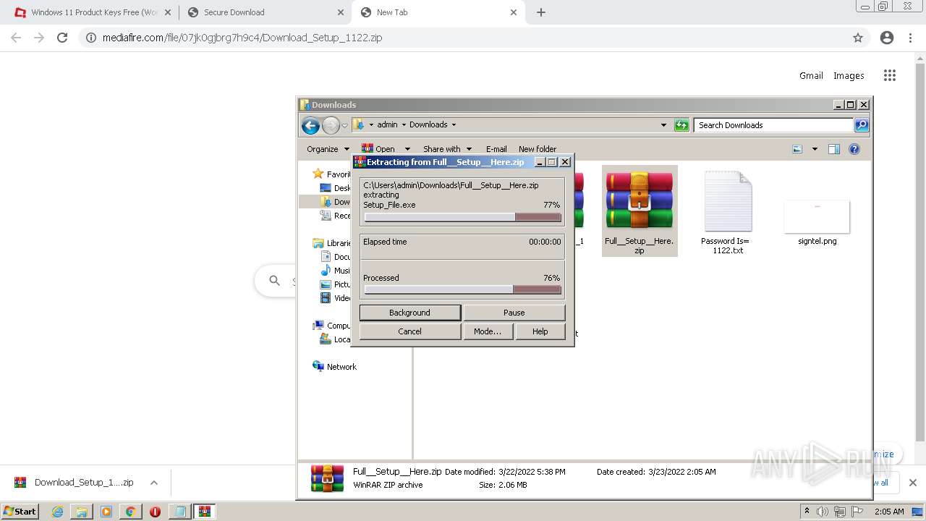
Task: Click the WinRAR taskbar icon
Action: (x=205, y=512)
